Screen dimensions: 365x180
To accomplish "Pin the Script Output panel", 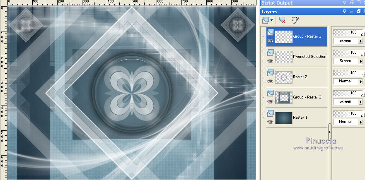I will (345, 3).
